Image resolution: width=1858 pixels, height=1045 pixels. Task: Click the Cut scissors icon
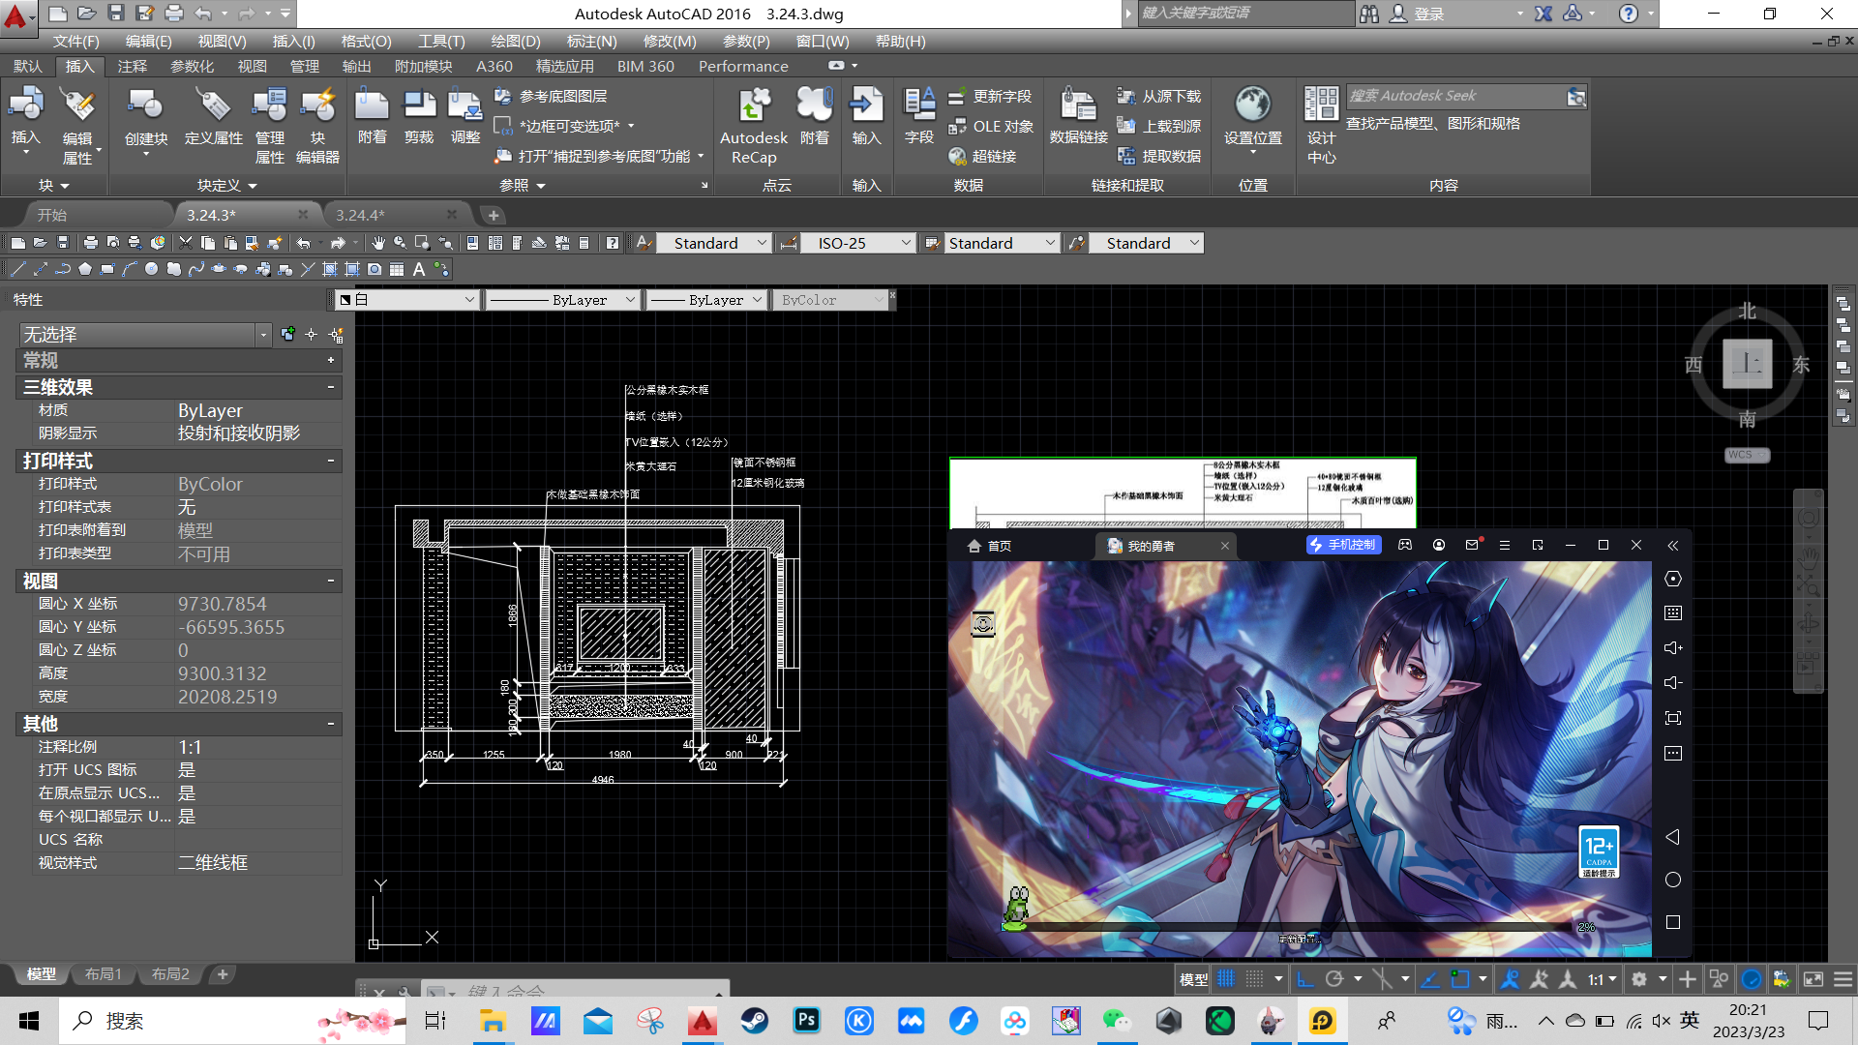tap(185, 243)
